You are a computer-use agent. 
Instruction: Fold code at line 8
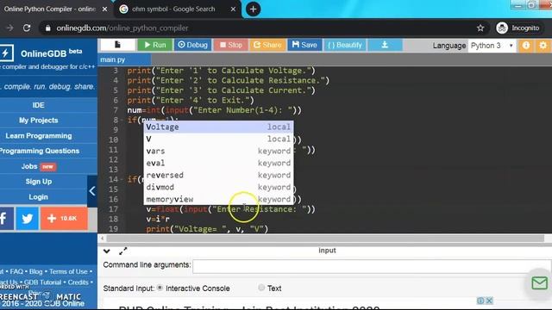[x=122, y=121]
